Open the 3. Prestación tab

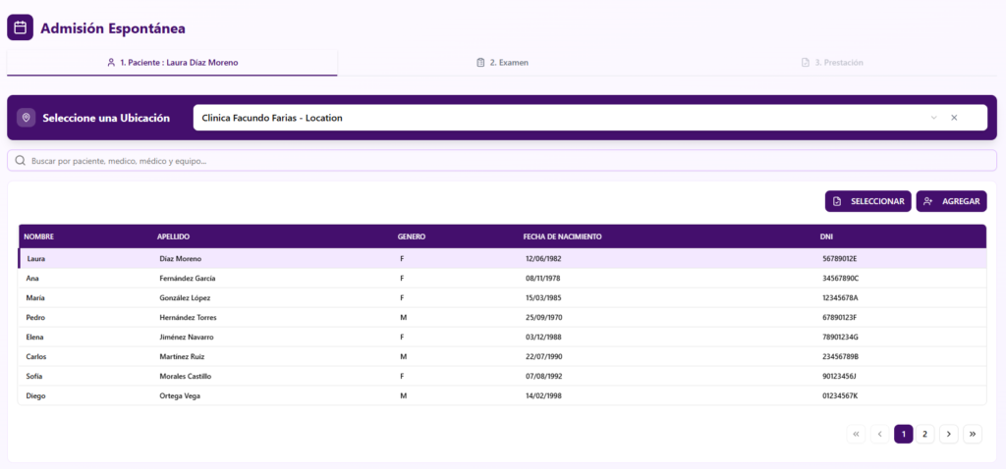831,63
